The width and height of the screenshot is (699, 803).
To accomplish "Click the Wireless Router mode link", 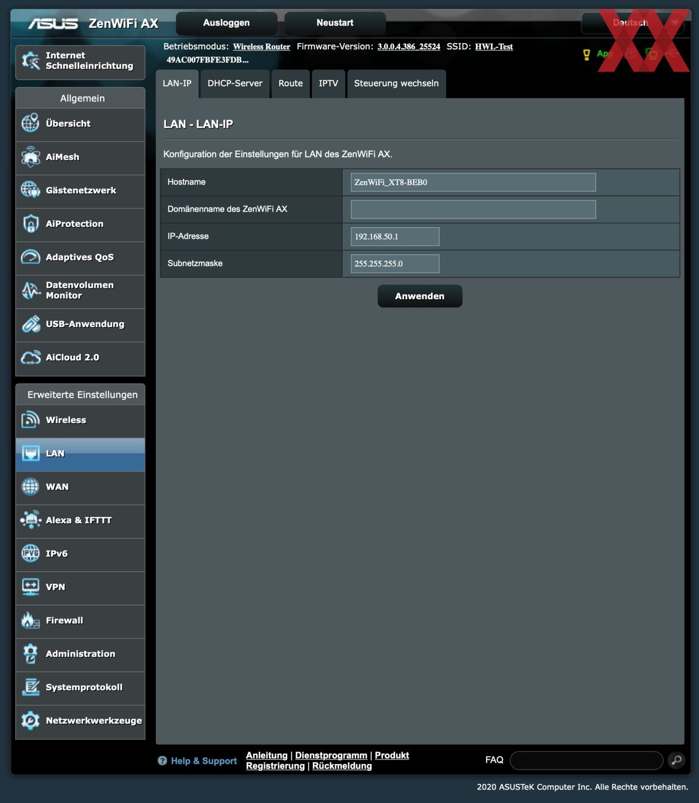I will 262,47.
